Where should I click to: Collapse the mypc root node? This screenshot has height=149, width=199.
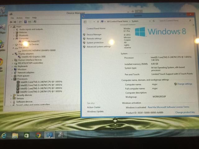11,27
